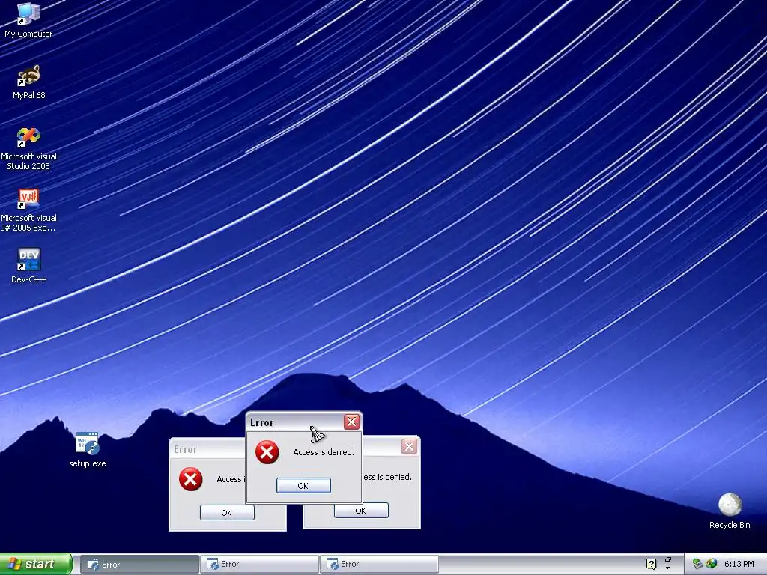Click the language bar help icon

coord(651,564)
